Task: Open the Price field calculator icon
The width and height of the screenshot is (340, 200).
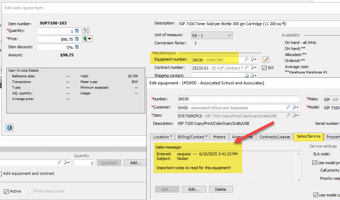Action: (x=77, y=39)
